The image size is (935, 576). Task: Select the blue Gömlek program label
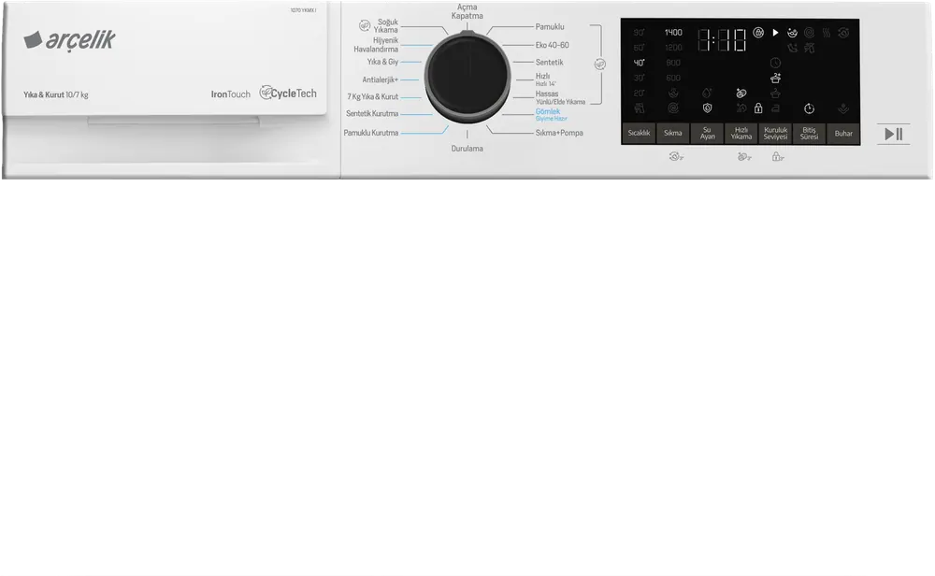547,111
